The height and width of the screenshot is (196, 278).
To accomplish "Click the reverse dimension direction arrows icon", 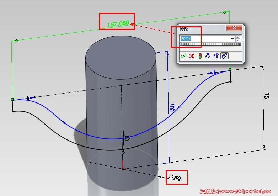I will (x=208, y=56).
